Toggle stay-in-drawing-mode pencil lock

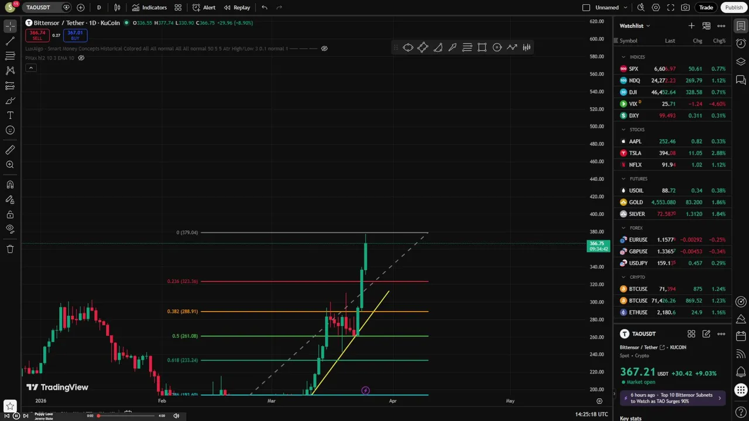pos(10,199)
